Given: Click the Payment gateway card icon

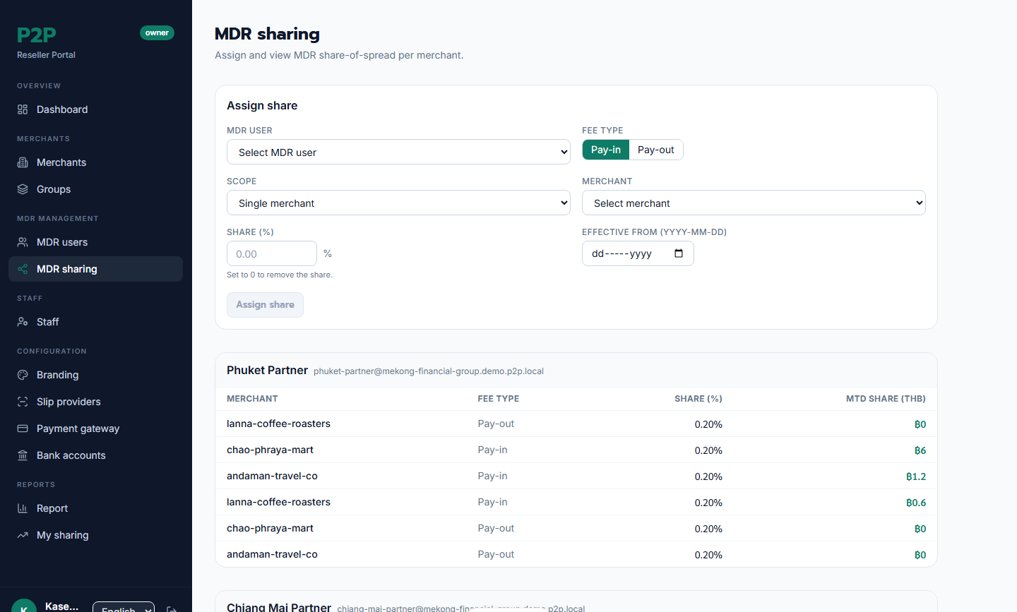Looking at the screenshot, I should 23,428.
